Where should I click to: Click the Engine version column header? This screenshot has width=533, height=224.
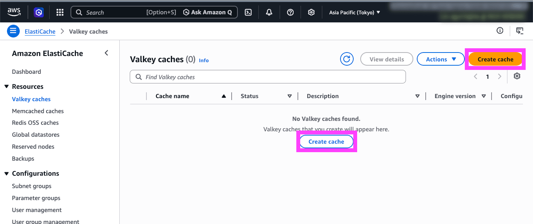point(455,96)
